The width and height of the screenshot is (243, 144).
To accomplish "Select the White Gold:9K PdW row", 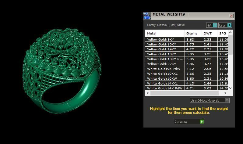I will click(x=187, y=69).
